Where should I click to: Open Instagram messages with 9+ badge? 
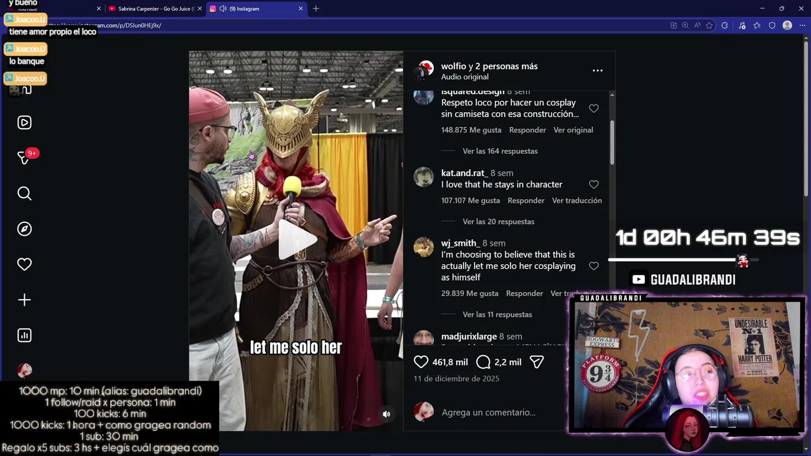[x=25, y=158]
